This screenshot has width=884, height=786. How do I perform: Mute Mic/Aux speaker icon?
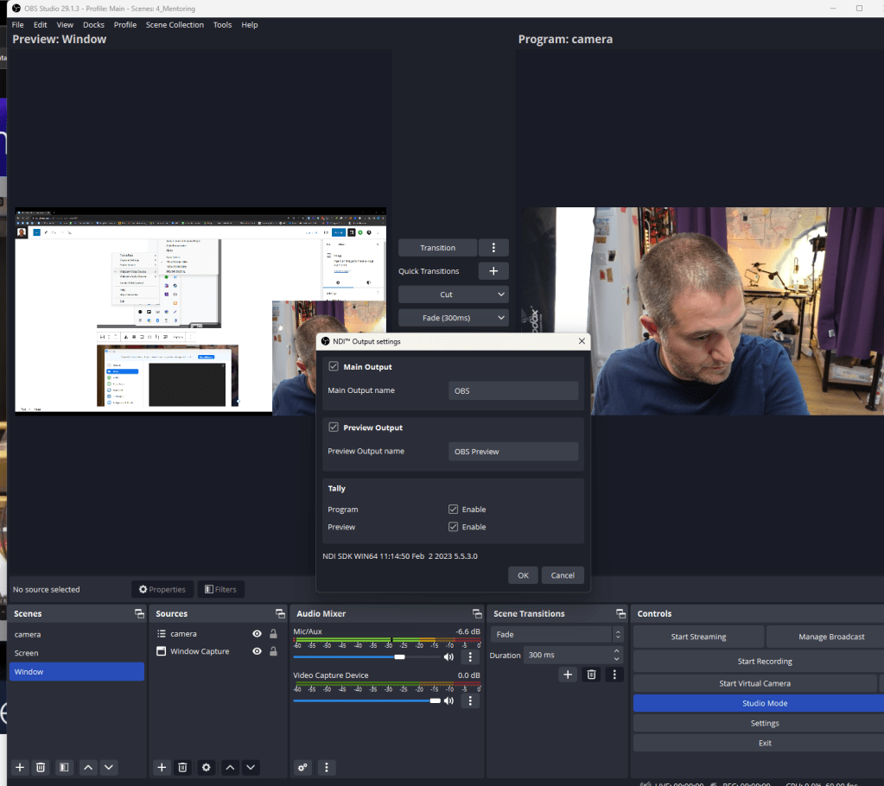click(448, 657)
